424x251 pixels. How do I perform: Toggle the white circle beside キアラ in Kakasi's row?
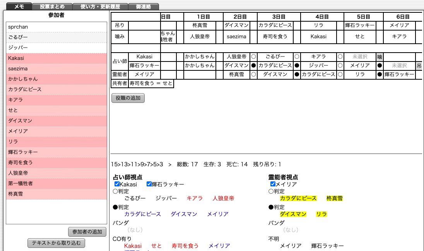click(340, 57)
